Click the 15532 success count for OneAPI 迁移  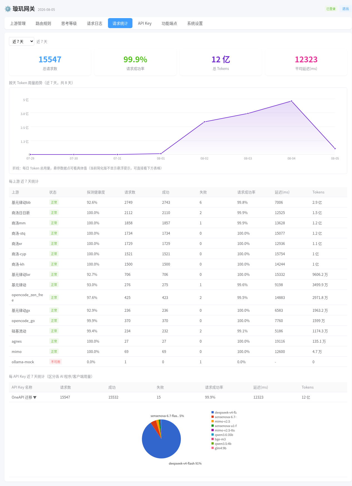(113, 397)
